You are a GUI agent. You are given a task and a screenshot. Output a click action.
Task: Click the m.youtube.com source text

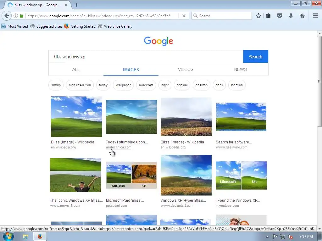tap(227, 206)
